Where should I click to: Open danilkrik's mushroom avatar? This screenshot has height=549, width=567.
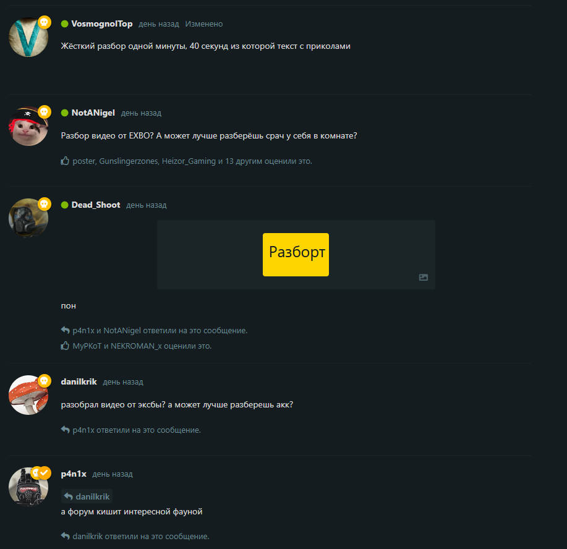pos(28,395)
